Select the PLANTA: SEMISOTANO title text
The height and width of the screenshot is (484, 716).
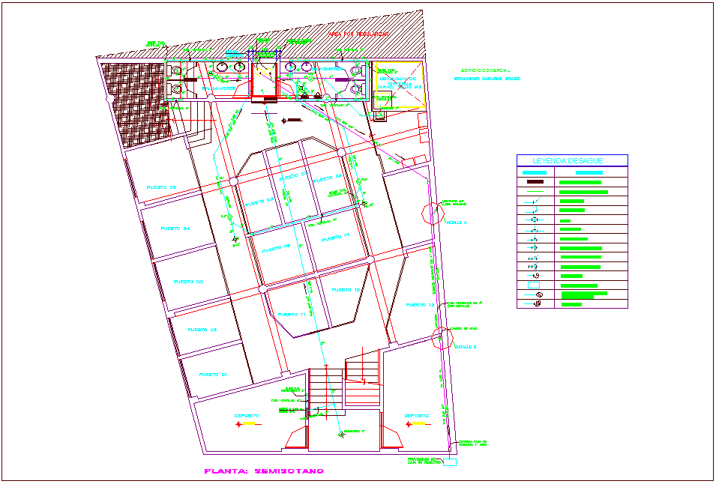point(264,471)
